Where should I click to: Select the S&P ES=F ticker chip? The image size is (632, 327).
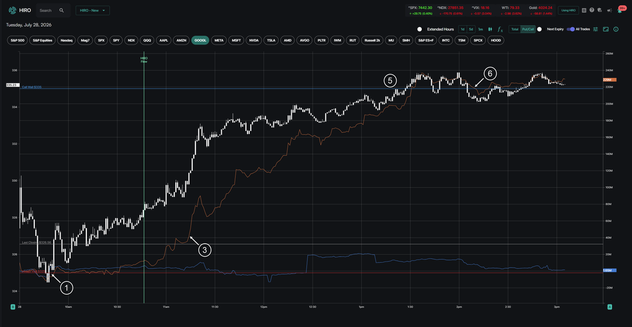coord(427,40)
